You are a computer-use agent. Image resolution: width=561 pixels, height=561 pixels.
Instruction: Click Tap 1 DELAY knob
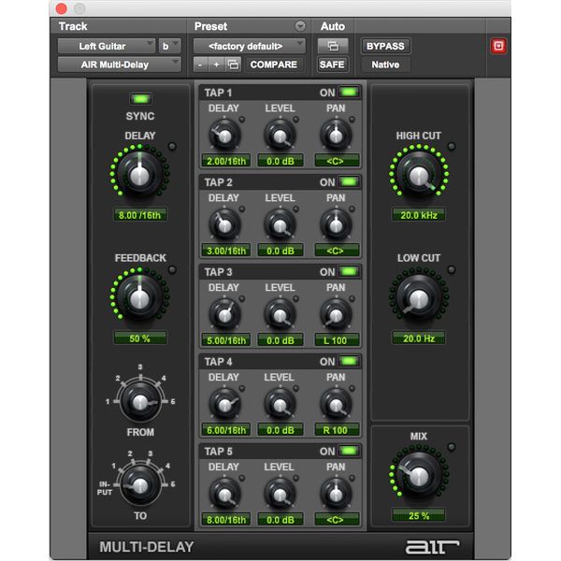tap(224, 136)
